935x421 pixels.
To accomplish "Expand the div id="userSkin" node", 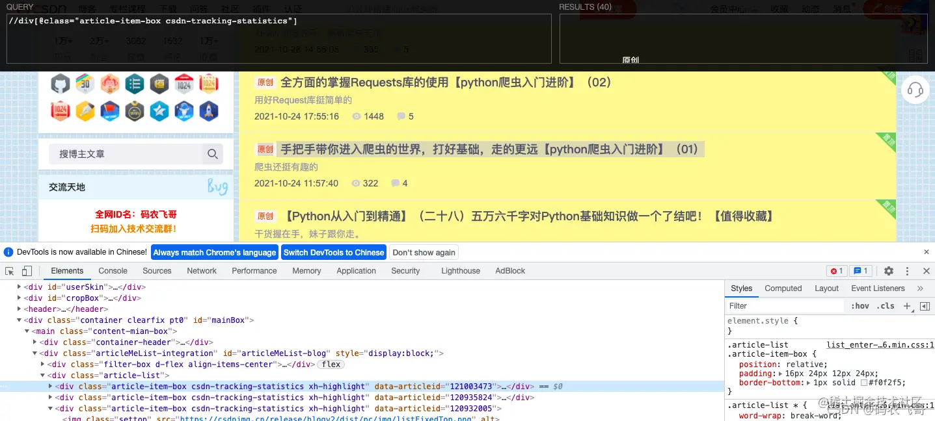I will (19, 287).
